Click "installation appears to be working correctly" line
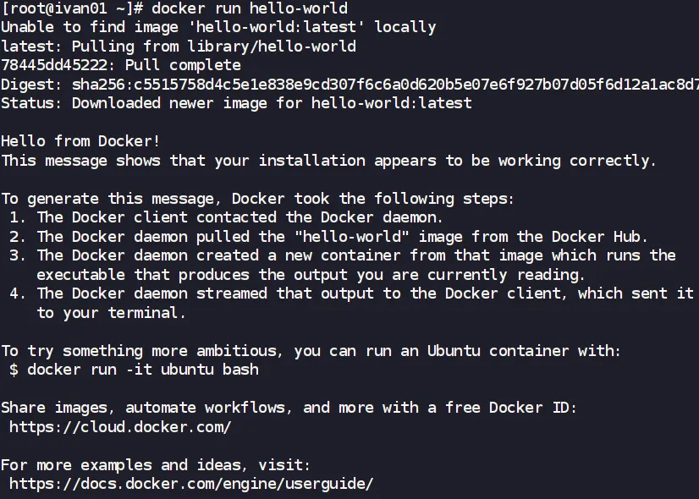699x499 pixels. 328,161
